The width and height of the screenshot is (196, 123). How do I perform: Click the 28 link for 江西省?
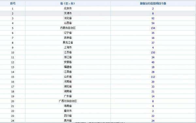coord(153,72)
